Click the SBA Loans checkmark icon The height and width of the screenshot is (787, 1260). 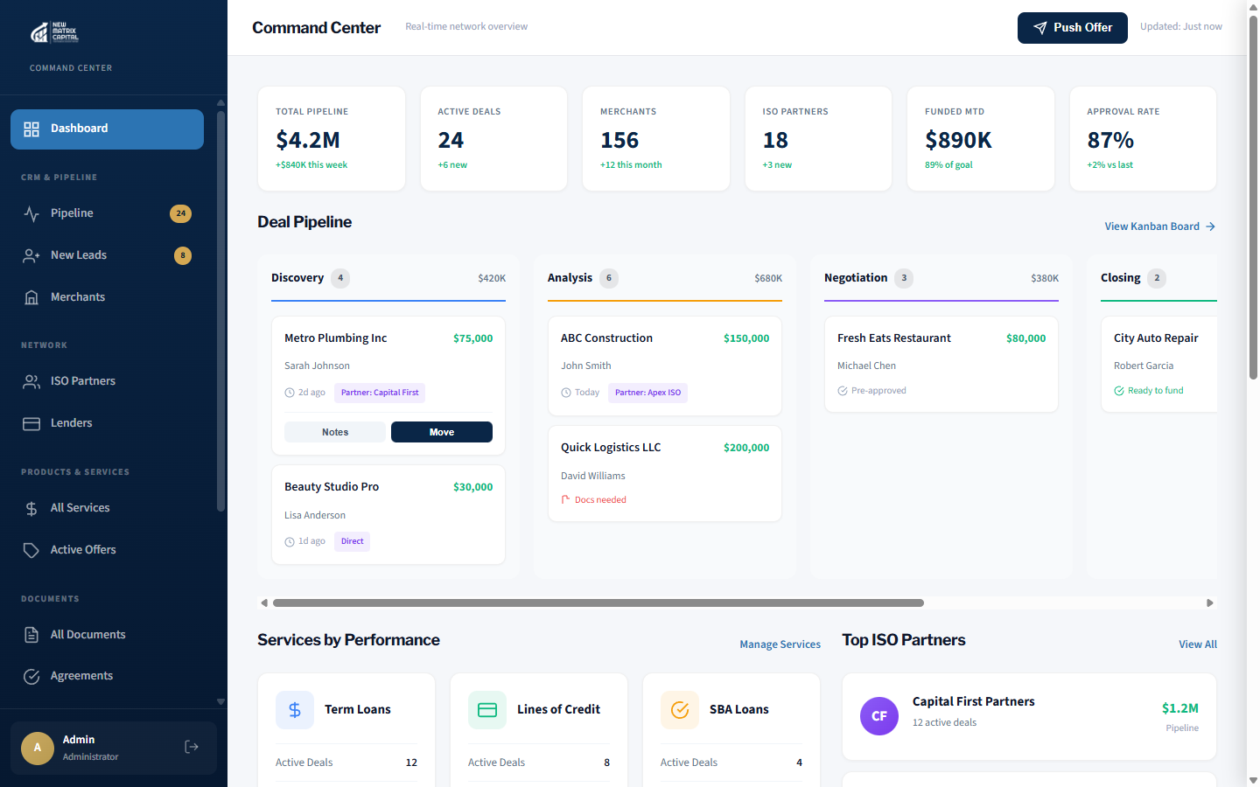coord(680,709)
